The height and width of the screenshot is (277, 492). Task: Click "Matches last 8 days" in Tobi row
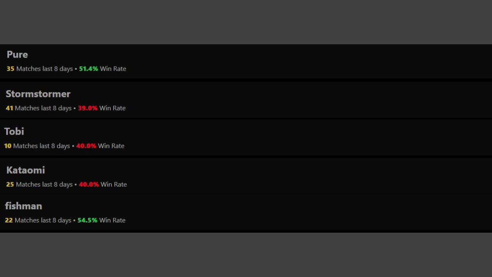[x=41, y=146]
